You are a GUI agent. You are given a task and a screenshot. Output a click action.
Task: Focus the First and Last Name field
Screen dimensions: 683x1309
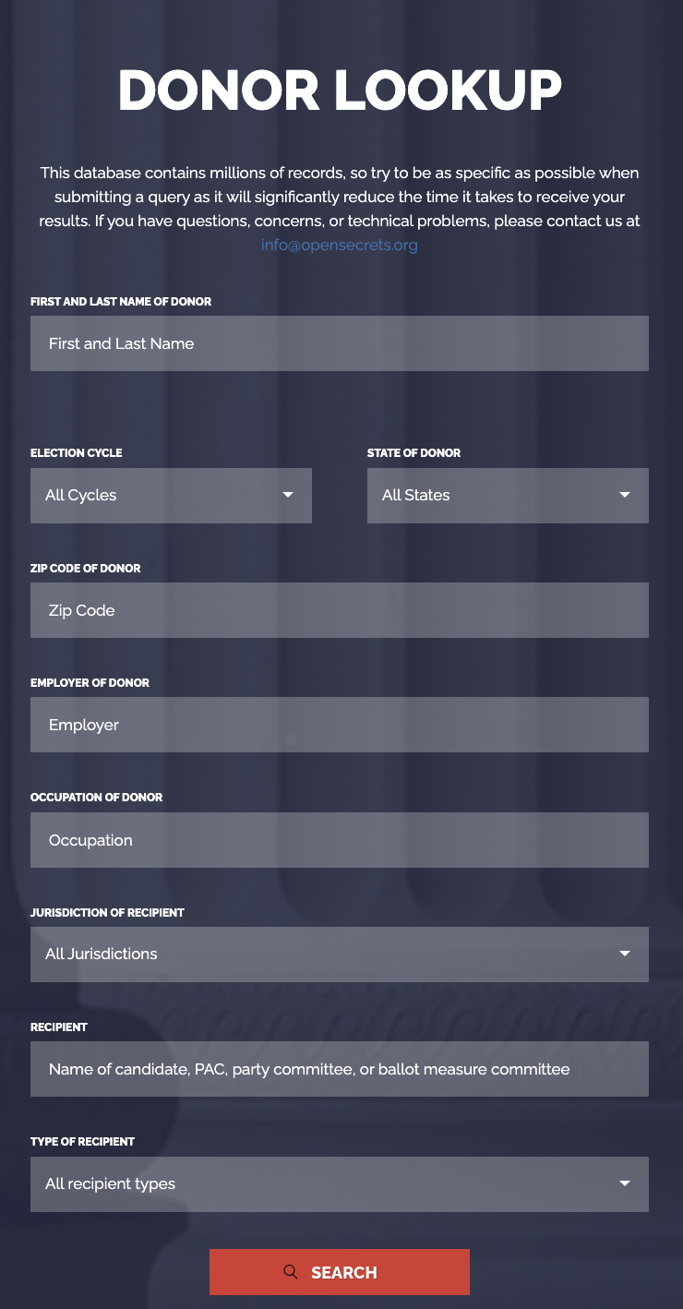(340, 343)
